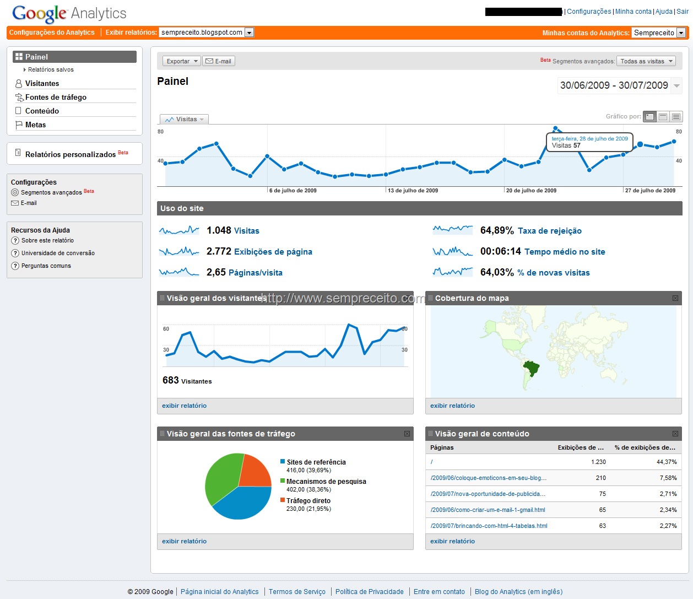
Task: Close the Cobertura do mapa widget
Action: click(x=675, y=298)
